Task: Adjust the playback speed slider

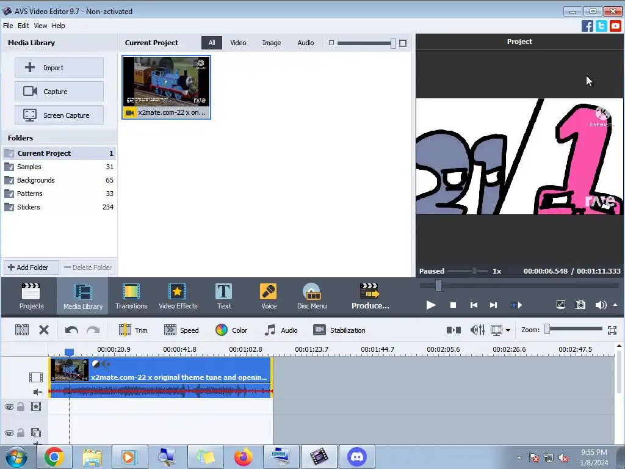Action: click(x=474, y=271)
